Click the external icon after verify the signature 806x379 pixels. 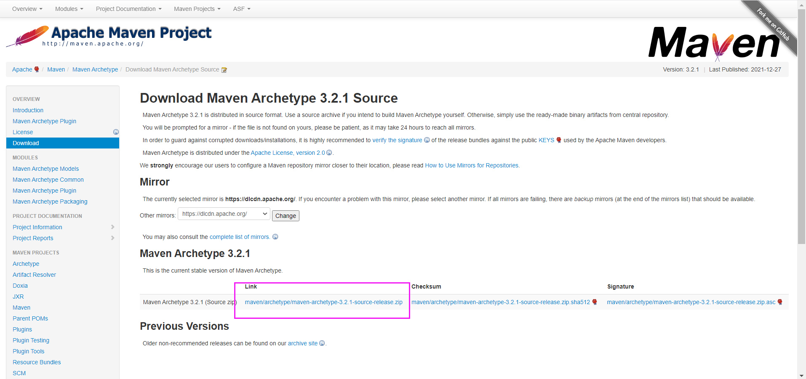click(427, 140)
